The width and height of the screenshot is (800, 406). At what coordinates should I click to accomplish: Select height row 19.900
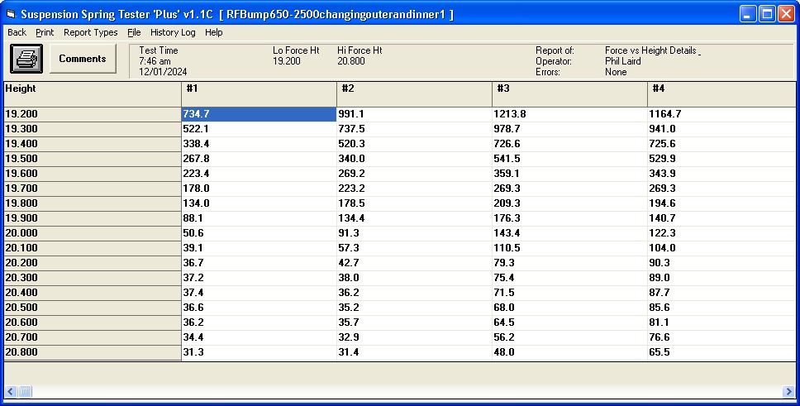pyautogui.click(x=93, y=218)
